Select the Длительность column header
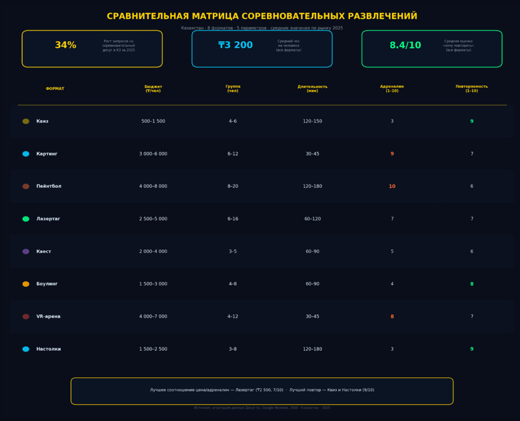Screen dimensions: 520x421 point(312,88)
